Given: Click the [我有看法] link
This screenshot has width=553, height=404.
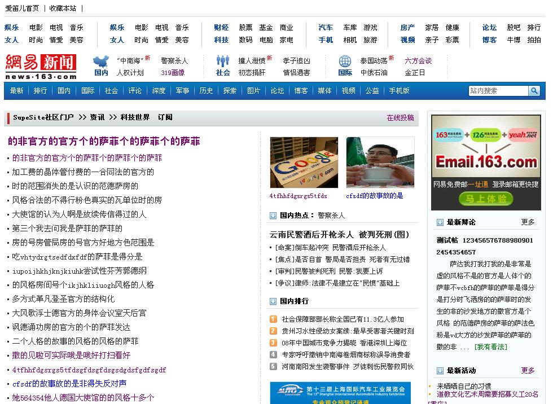Looking at the screenshot, I should pos(490,347).
